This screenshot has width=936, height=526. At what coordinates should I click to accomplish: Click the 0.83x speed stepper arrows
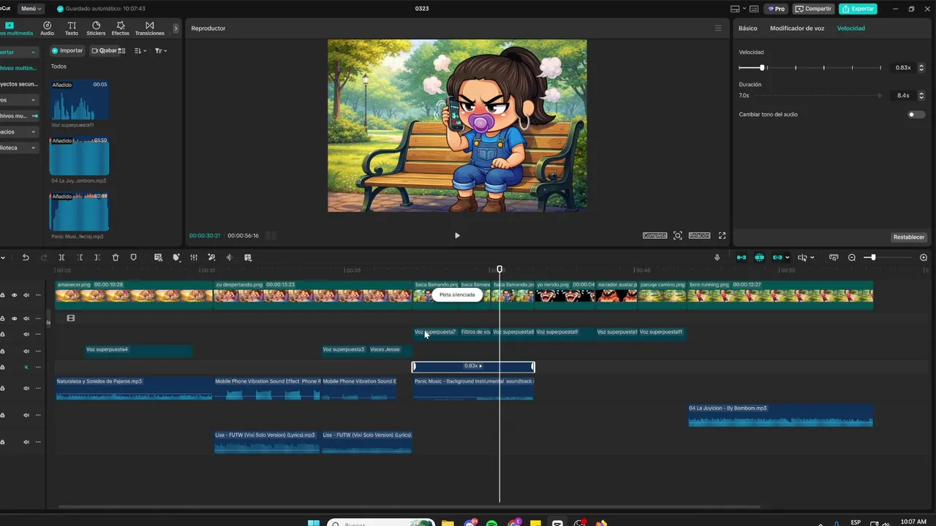point(921,68)
